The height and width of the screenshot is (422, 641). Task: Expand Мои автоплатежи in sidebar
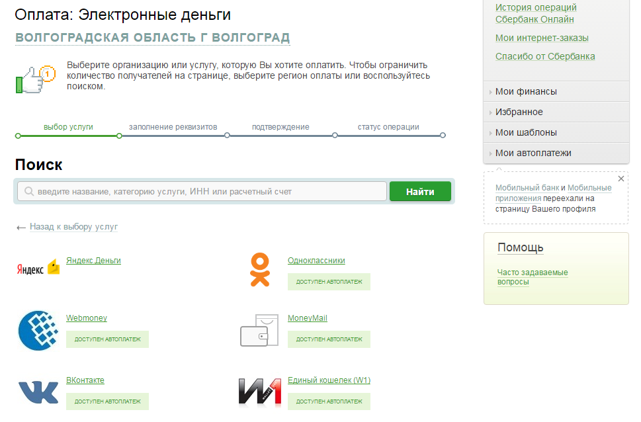533,153
